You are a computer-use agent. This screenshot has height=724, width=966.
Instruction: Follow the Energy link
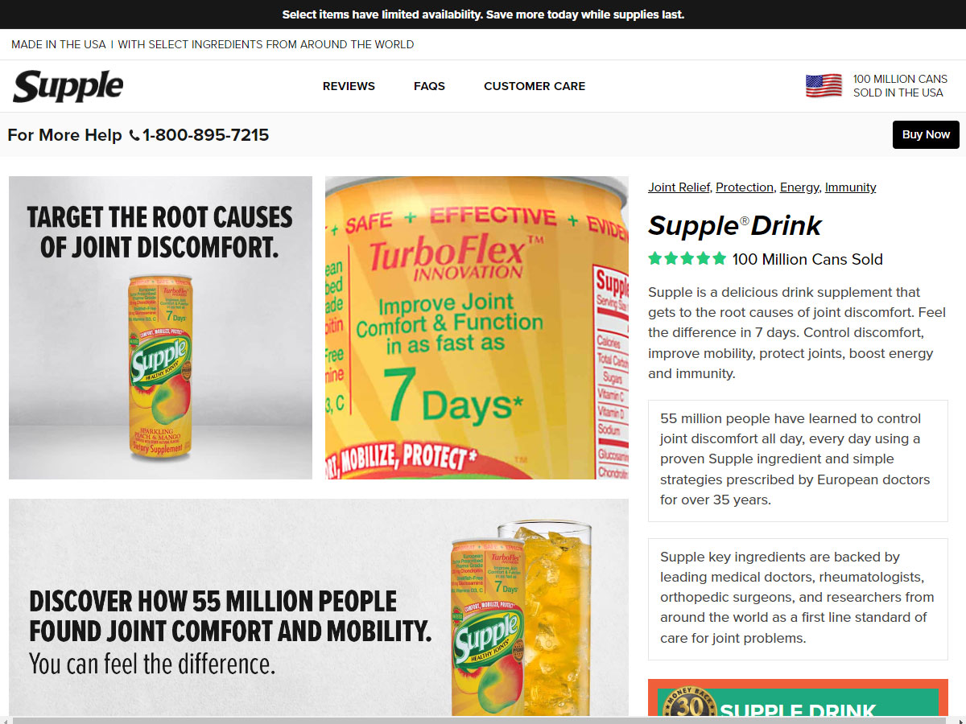click(799, 187)
